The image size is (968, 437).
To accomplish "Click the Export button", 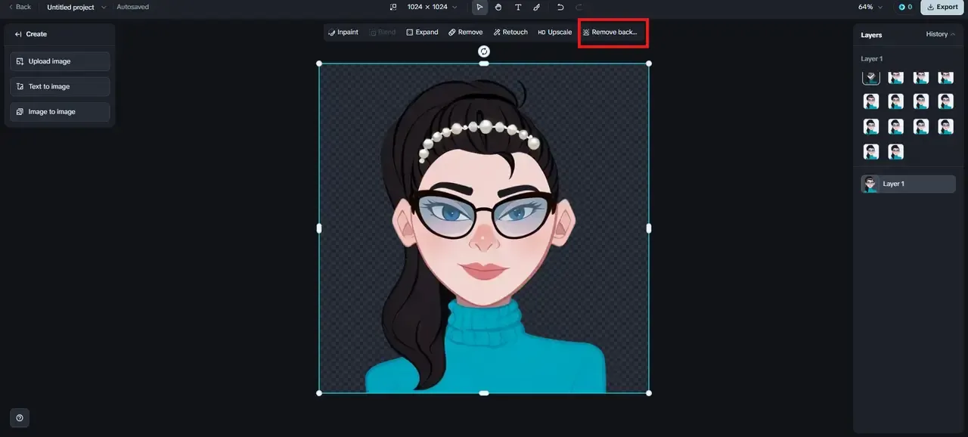I will click(x=942, y=7).
